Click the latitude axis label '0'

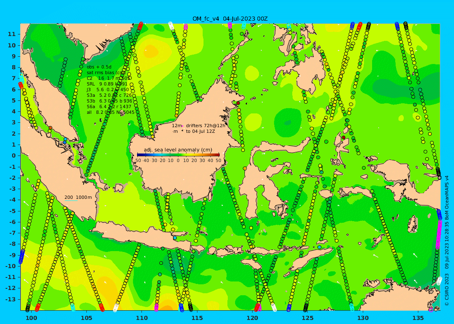[x=14, y=156]
